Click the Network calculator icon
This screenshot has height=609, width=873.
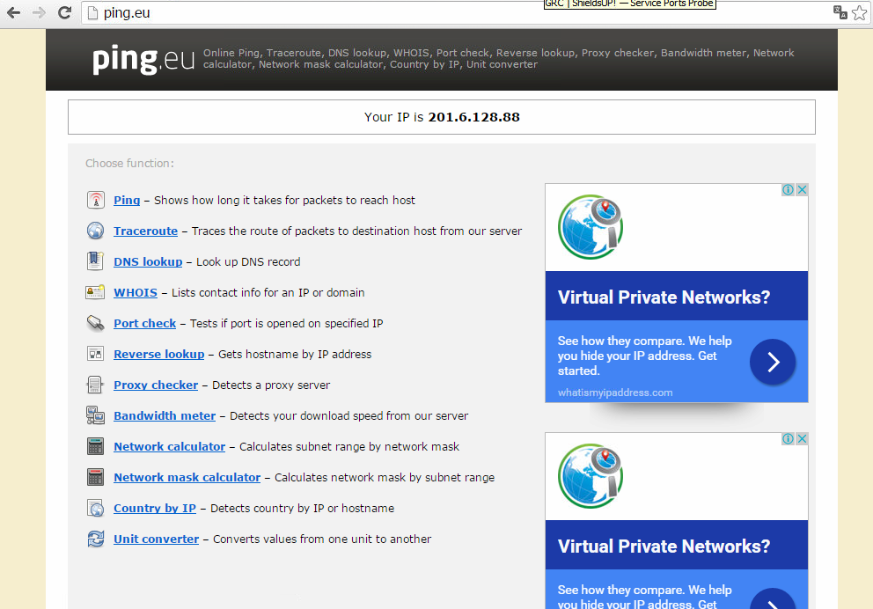click(x=96, y=446)
